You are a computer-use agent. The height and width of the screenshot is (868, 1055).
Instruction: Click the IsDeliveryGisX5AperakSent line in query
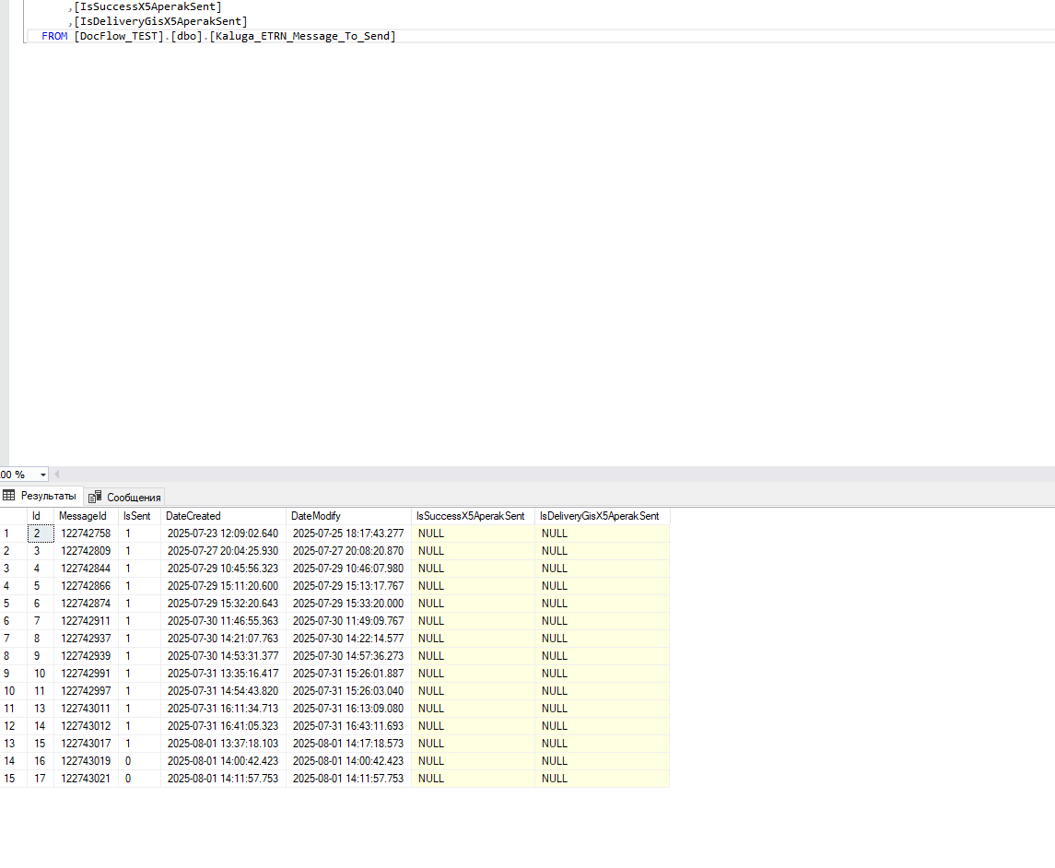(x=160, y=21)
